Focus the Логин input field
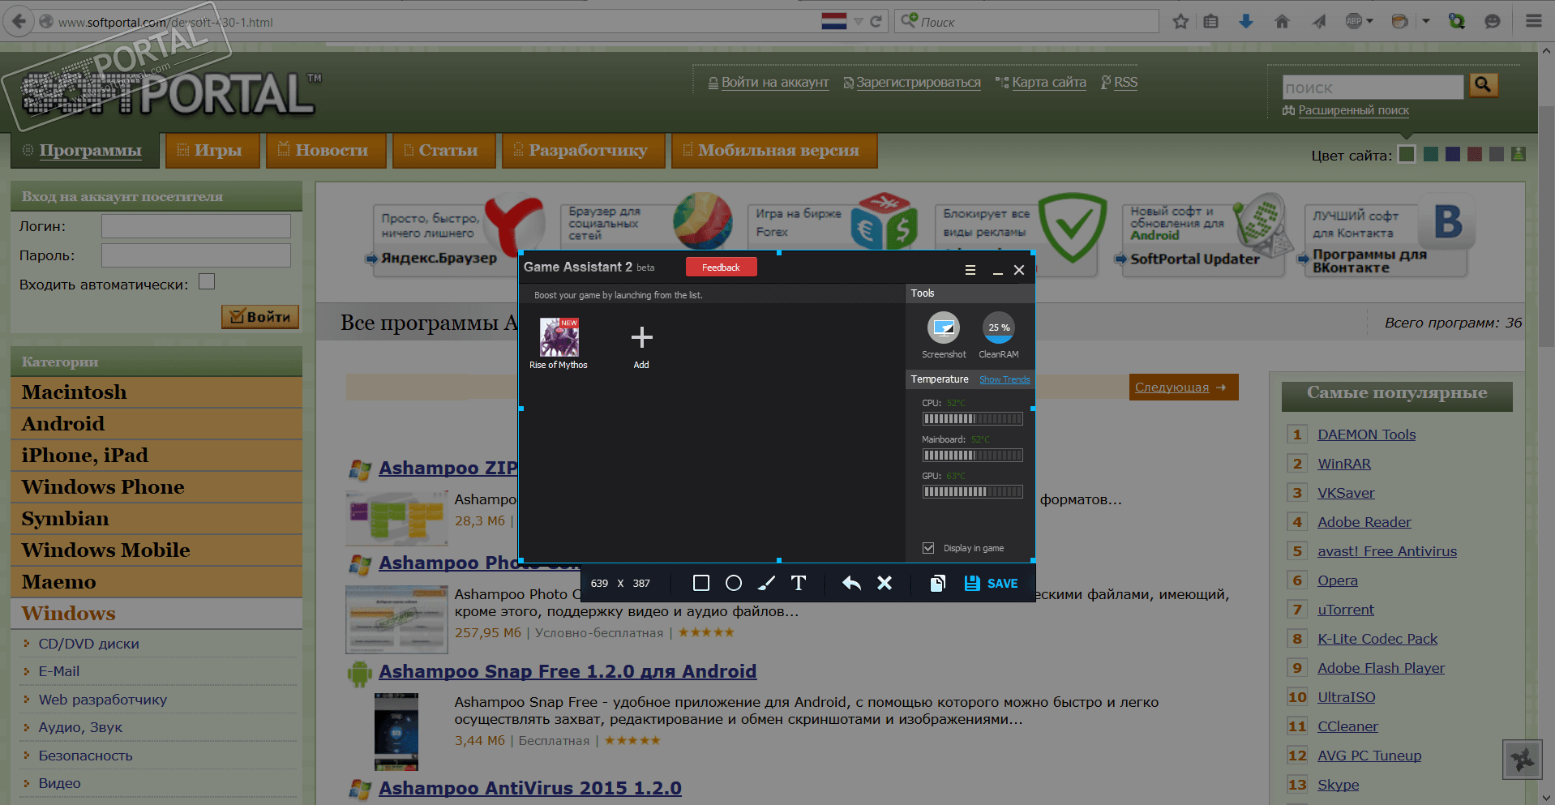1555x805 pixels. [x=196, y=226]
